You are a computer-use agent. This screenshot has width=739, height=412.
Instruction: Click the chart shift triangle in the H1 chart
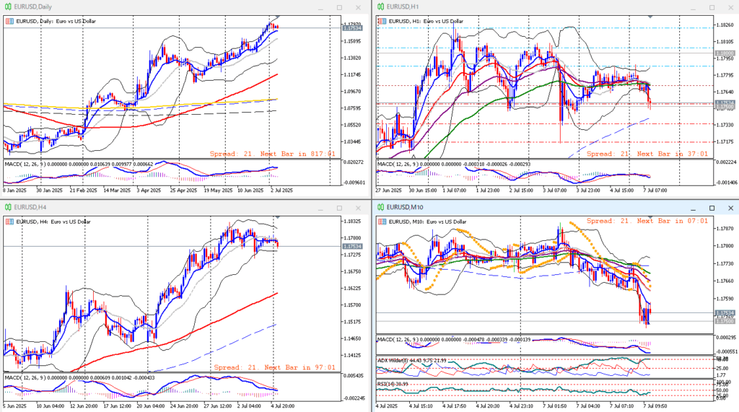tap(650, 17)
